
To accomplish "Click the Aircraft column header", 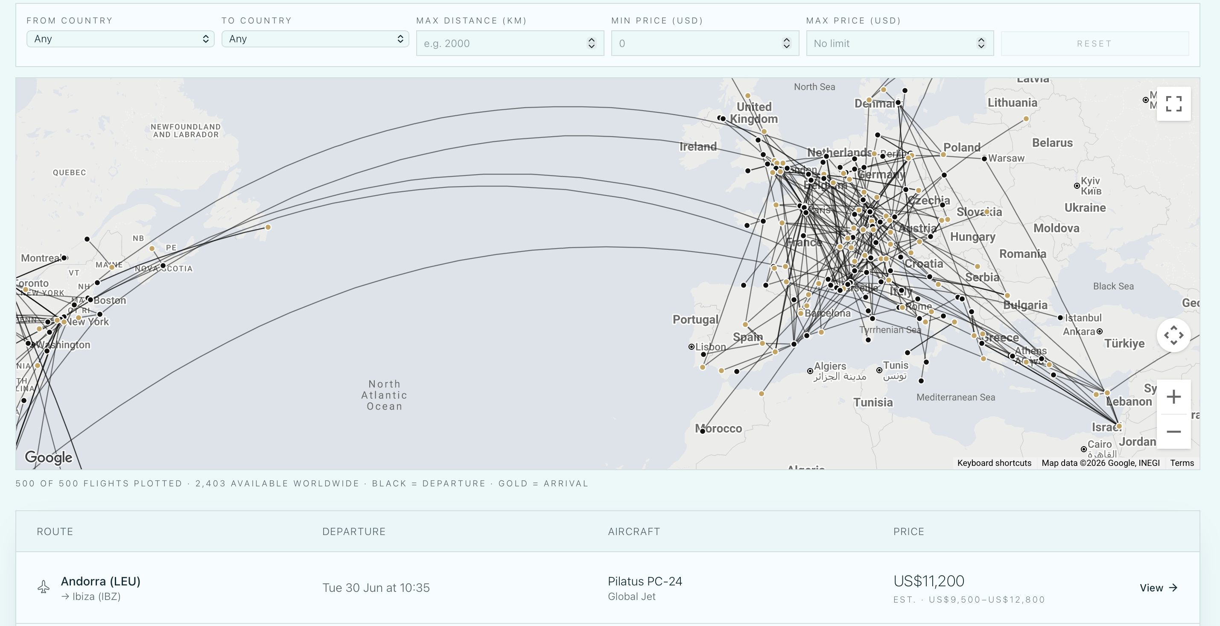I will tap(633, 531).
